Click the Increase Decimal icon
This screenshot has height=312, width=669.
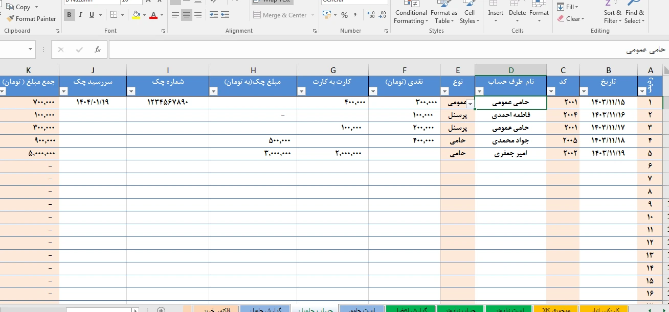[x=371, y=15]
